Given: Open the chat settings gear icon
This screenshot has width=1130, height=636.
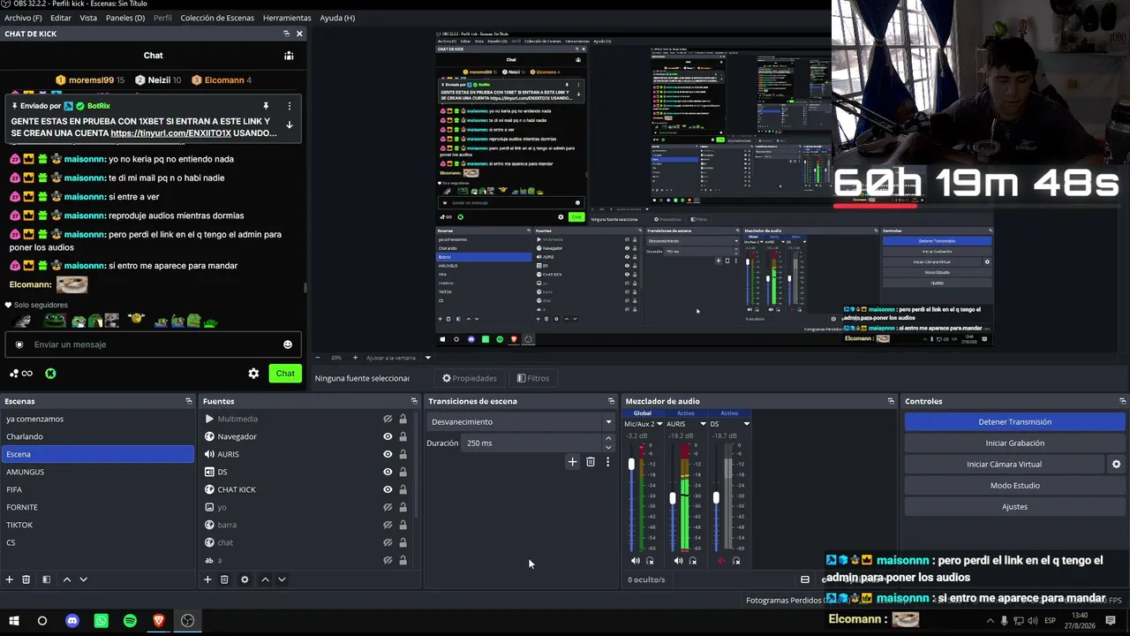Looking at the screenshot, I should (253, 374).
